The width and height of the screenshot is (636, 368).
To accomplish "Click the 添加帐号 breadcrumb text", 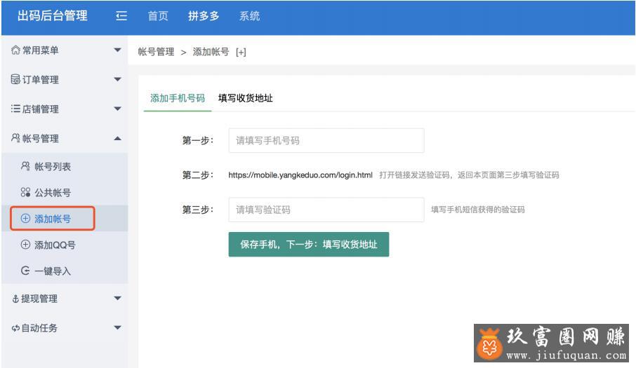I will (x=211, y=52).
